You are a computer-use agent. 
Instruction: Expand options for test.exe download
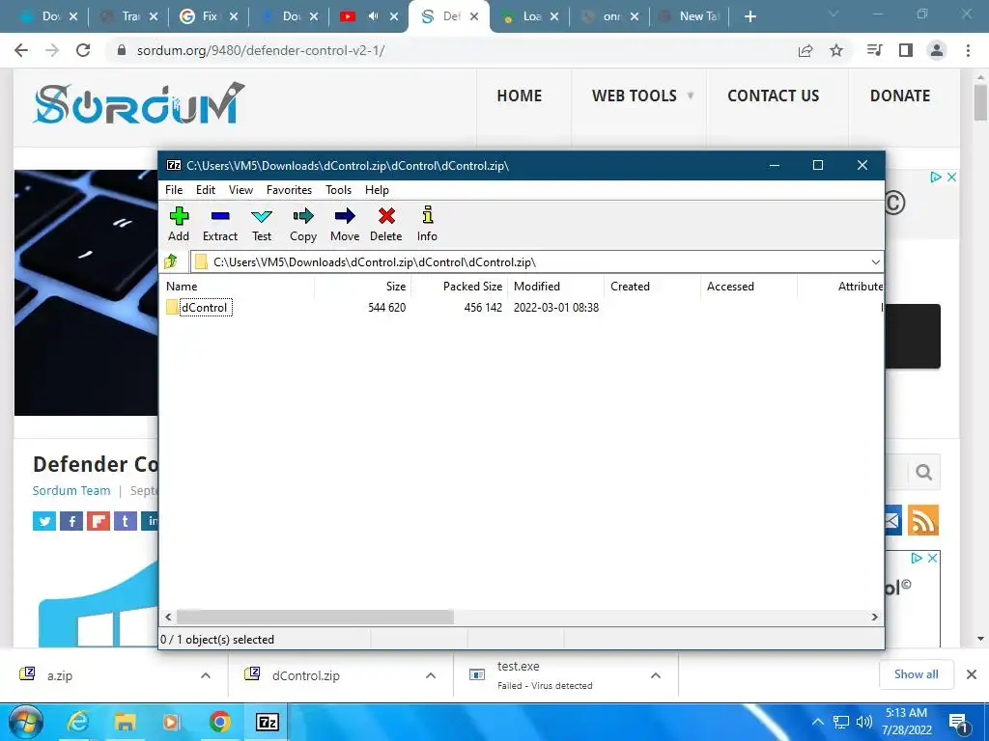click(656, 675)
